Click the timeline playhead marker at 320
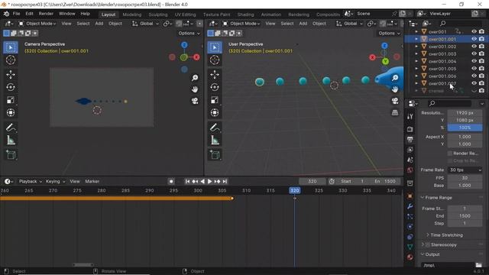The image size is (489, 275). 295,190
